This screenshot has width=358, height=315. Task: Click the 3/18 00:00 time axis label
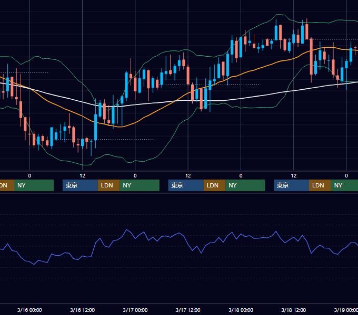pyautogui.click(x=241, y=310)
